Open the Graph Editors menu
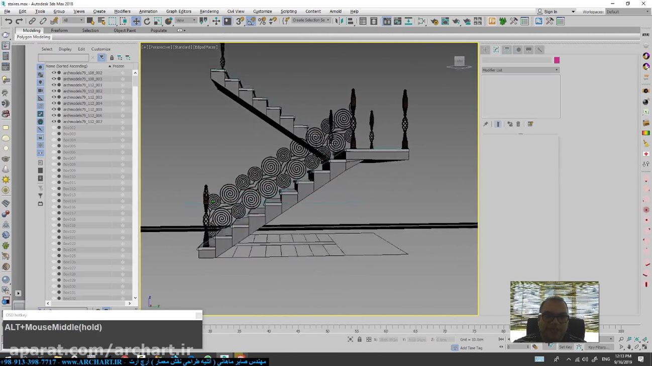The width and height of the screenshot is (652, 366). 178,12
